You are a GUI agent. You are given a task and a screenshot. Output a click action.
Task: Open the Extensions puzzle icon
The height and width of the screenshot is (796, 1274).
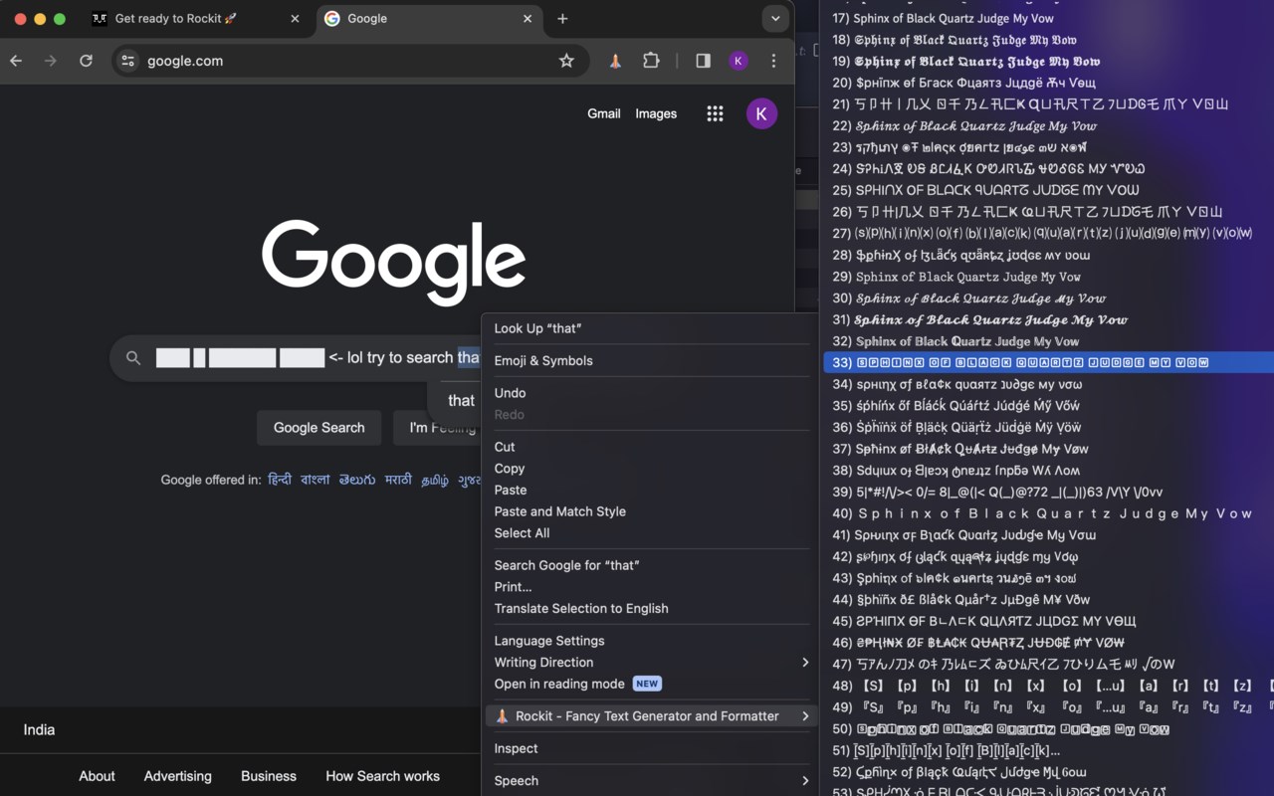coord(651,61)
